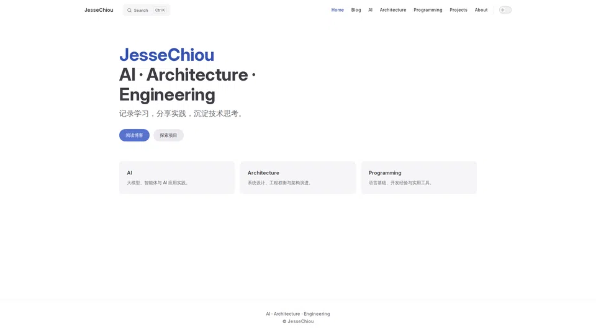Click the card text 系统设计、工程权衡与架构演进。

click(x=281, y=182)
